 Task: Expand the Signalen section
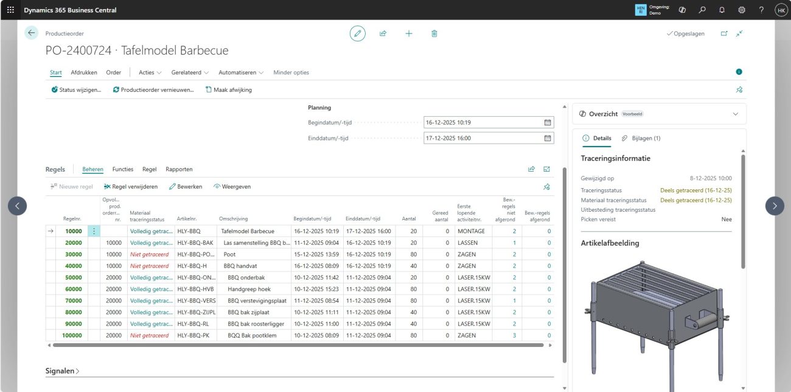click(62, 371)
